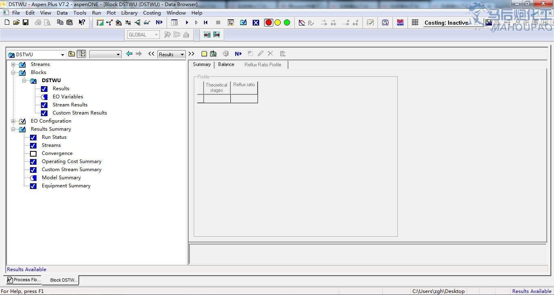Reinitialize the simulation with the rewind icon
Viewport: 554px width, 295px height.
pyautogui.click(x=206, y=23)
